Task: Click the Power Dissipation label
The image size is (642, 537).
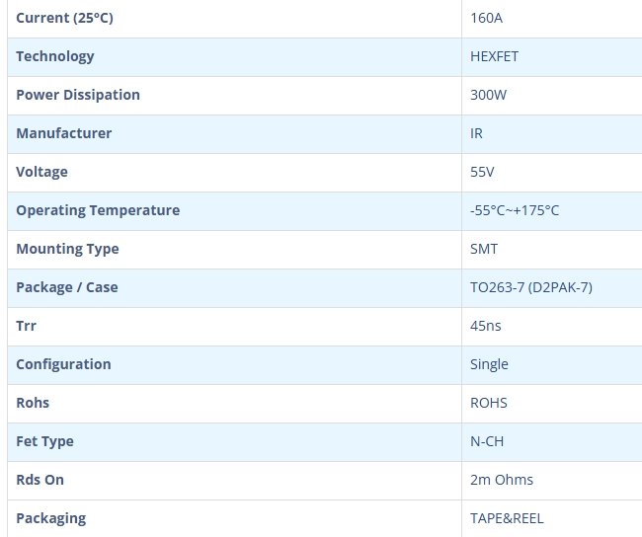Action: pyautogui.click(x=78, y=95)
